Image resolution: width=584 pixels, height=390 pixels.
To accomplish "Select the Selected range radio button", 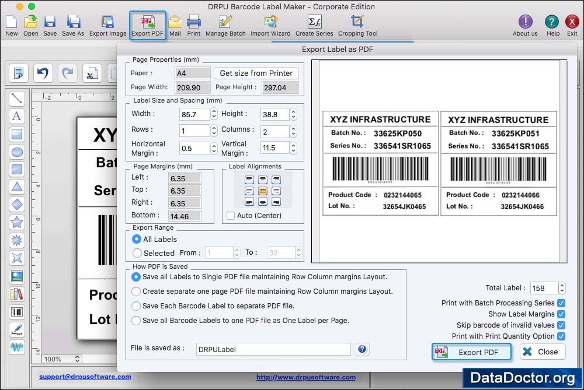I will pos(137,253).
